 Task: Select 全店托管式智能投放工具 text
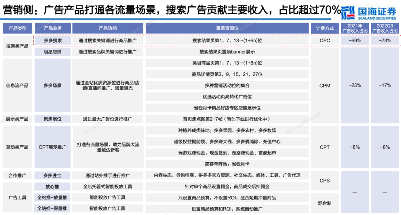(x=108, y=187)
